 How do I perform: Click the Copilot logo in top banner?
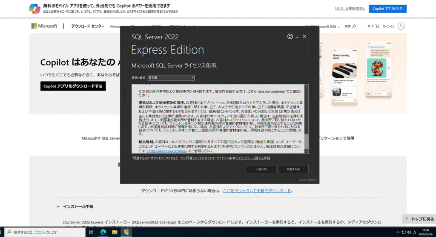(35, 9)
